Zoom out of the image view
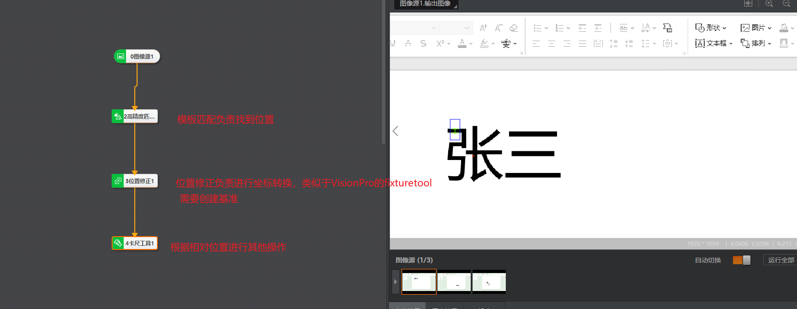The height and width of the screenshot is (309, 797). click(786, 4)
